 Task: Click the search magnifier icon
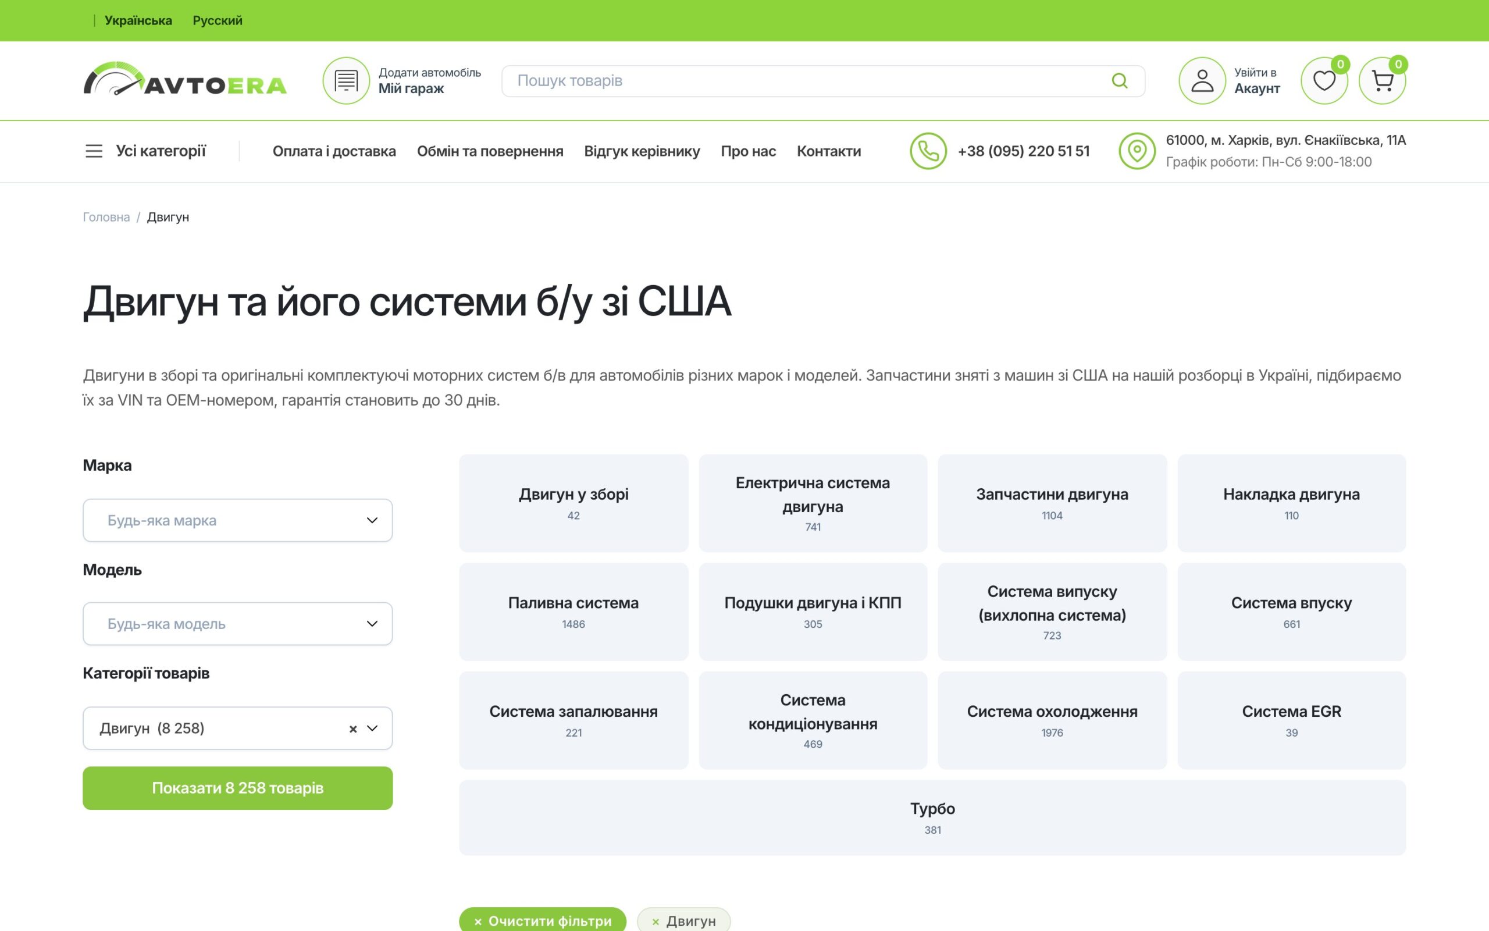click(1119, 81)
